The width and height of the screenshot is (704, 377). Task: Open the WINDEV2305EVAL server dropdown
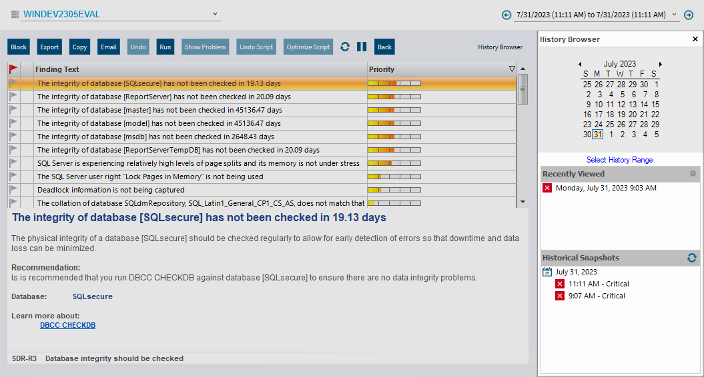215,13
